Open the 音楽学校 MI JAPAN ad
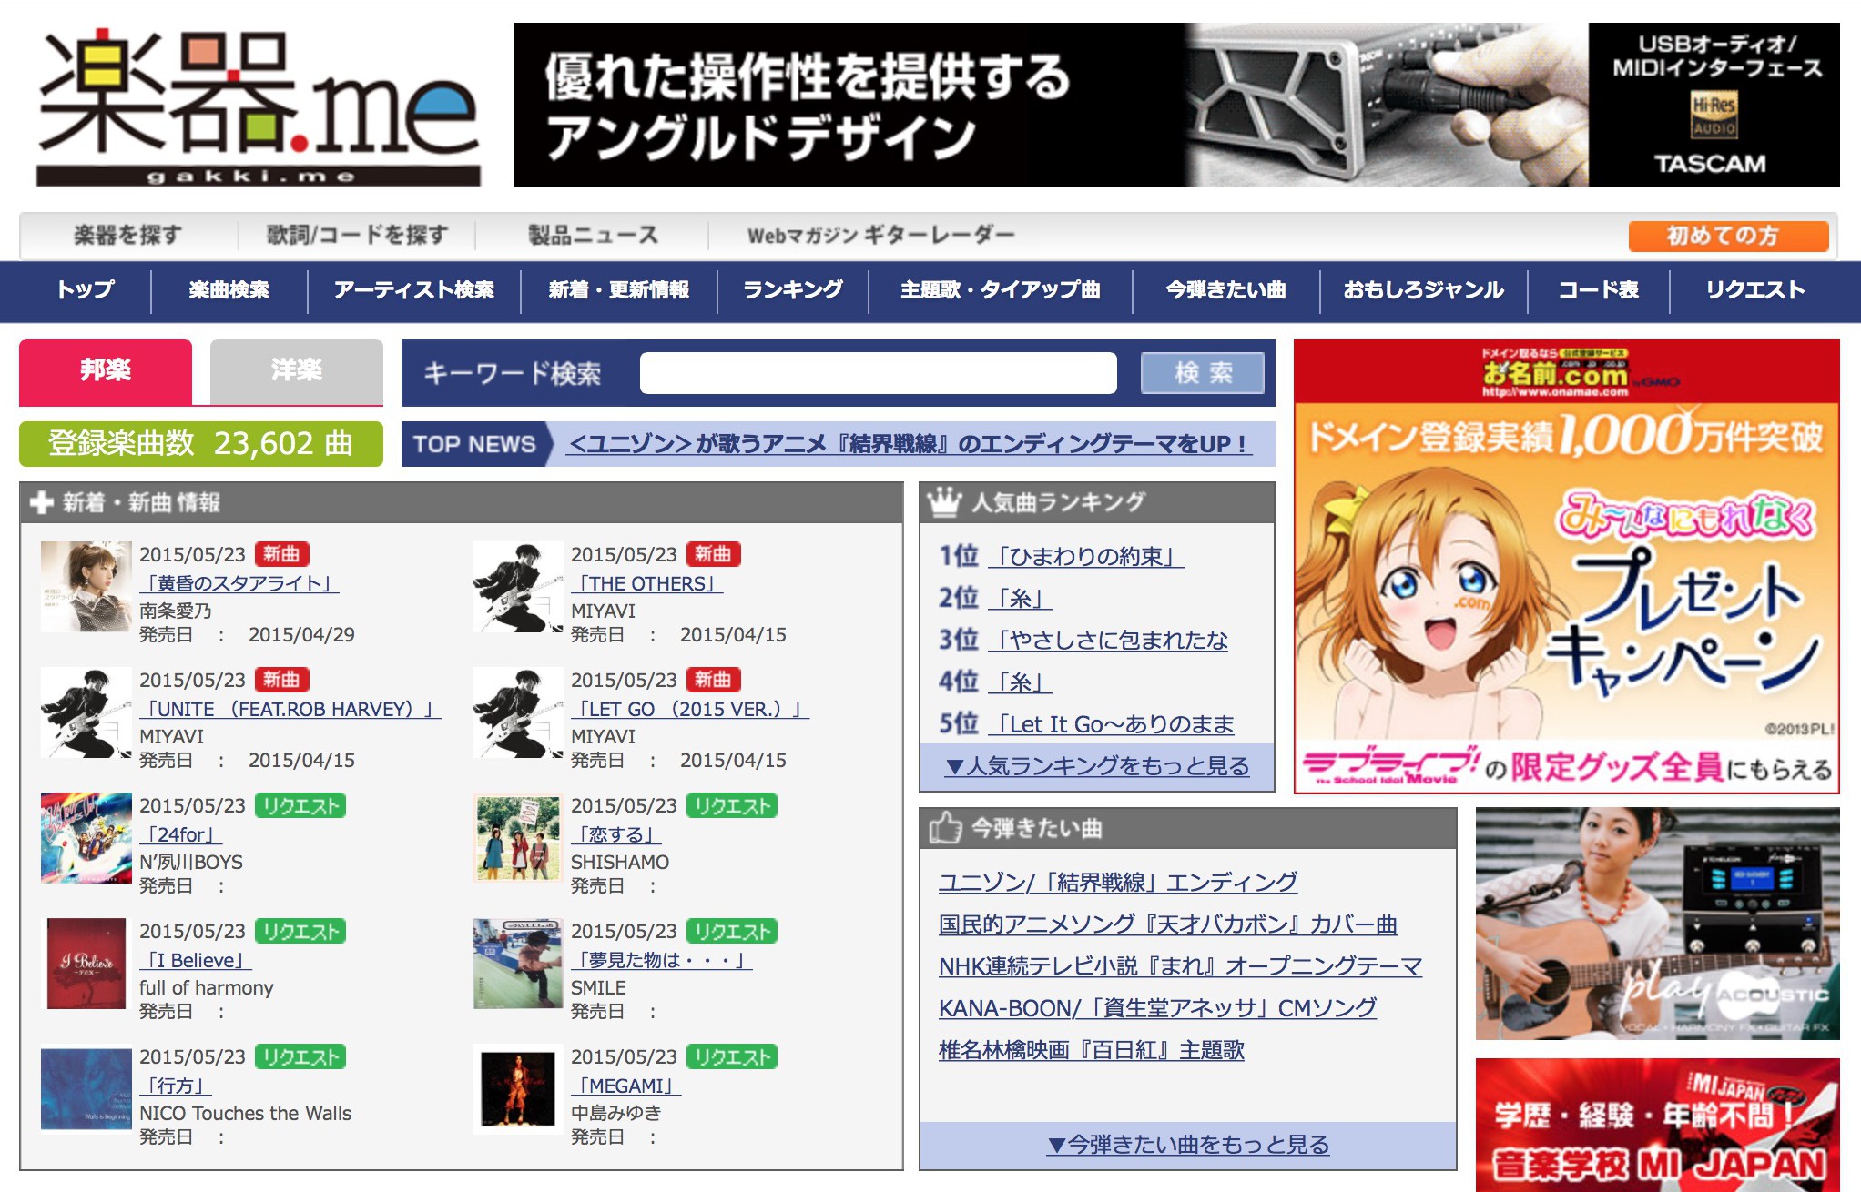Viewport: 1861px width, 1192px height. (x=1658, y=1125)
